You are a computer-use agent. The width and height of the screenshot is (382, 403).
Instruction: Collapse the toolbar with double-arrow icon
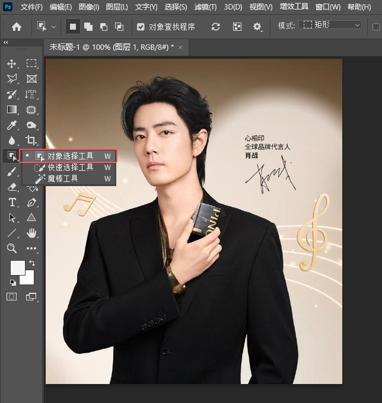click(6, 42)
